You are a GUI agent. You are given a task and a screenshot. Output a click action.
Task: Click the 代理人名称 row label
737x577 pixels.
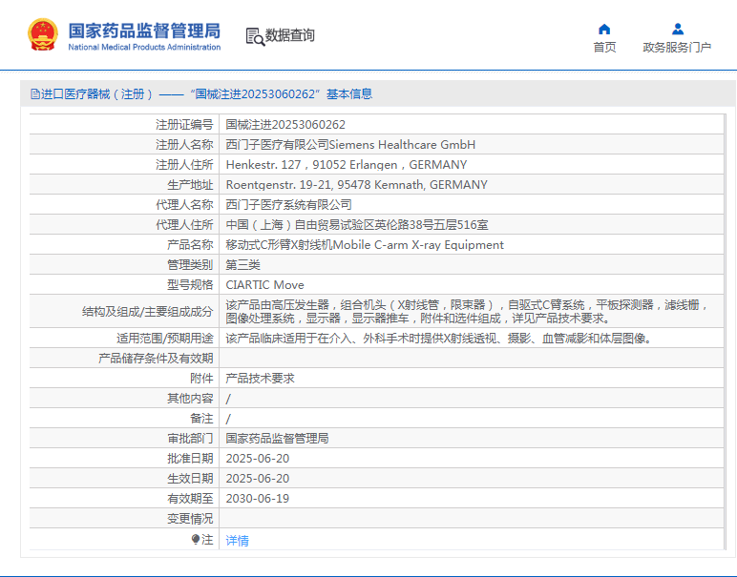[x=184, y=205]
